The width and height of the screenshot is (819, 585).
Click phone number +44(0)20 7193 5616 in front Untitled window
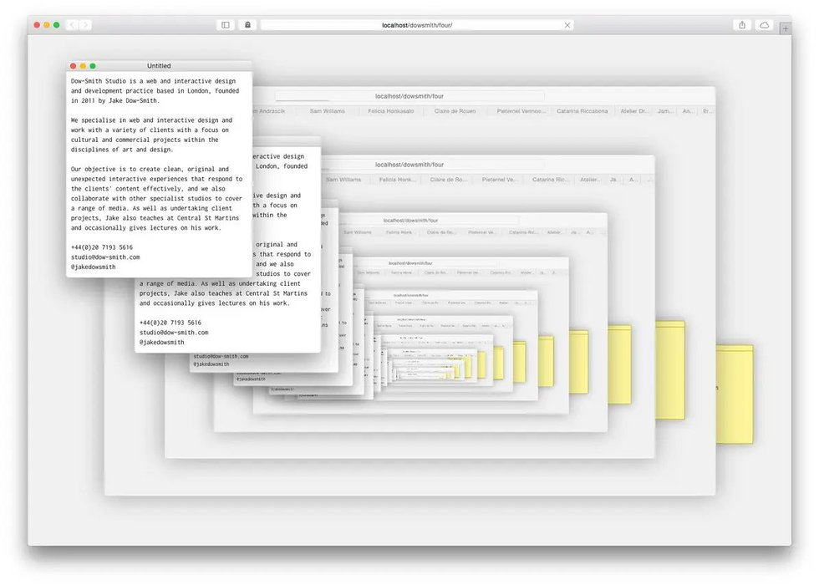(x=102, y=247)
